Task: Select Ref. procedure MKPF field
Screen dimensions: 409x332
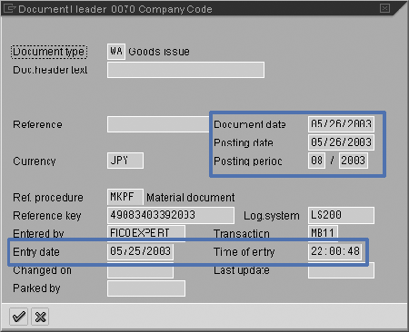Action: [125, 197]
